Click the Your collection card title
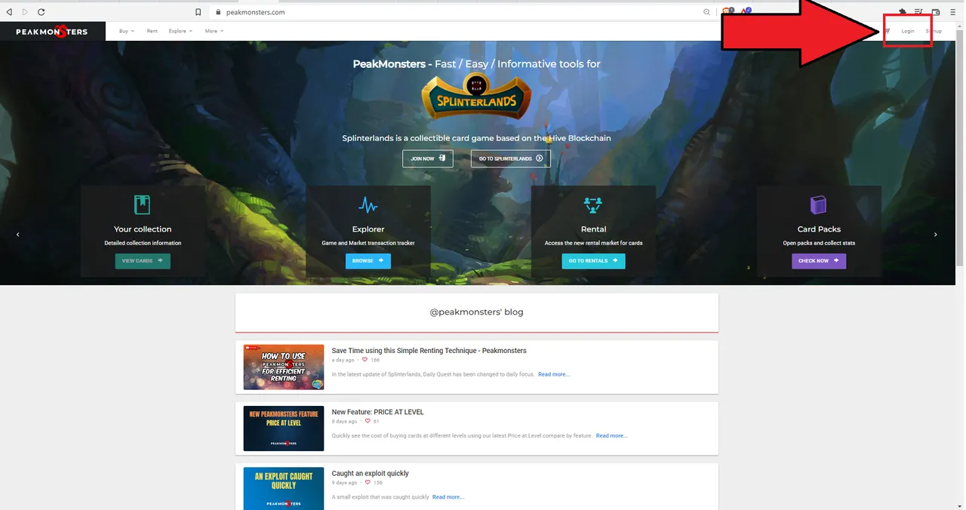Screen dimensions: 966x510 coord(143,229)
